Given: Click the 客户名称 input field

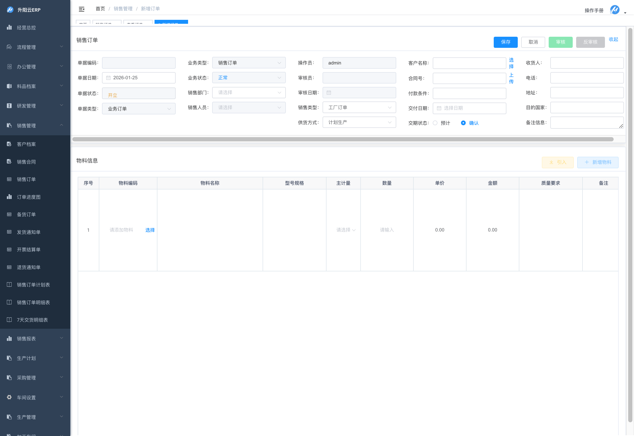Looking at the screenshot, I should coord(469,63).
